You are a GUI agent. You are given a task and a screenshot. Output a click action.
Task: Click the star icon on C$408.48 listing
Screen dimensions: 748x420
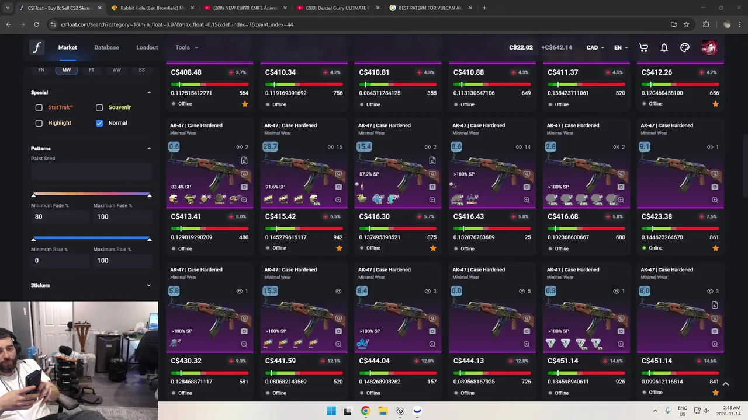pos(245,104)
